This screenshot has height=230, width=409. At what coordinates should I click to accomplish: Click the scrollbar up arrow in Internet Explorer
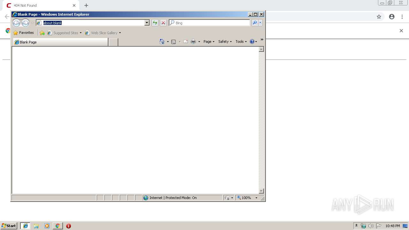[261, 49]
